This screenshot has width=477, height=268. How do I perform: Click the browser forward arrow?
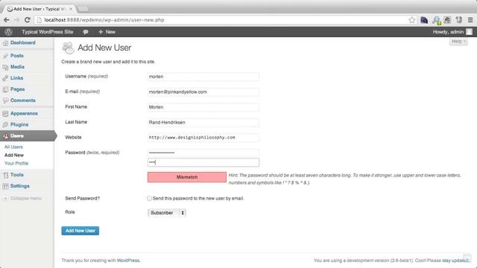click(x=16, y=20)
